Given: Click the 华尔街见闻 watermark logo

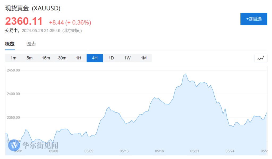Looking at the screenshot, I should click(33, 145).
